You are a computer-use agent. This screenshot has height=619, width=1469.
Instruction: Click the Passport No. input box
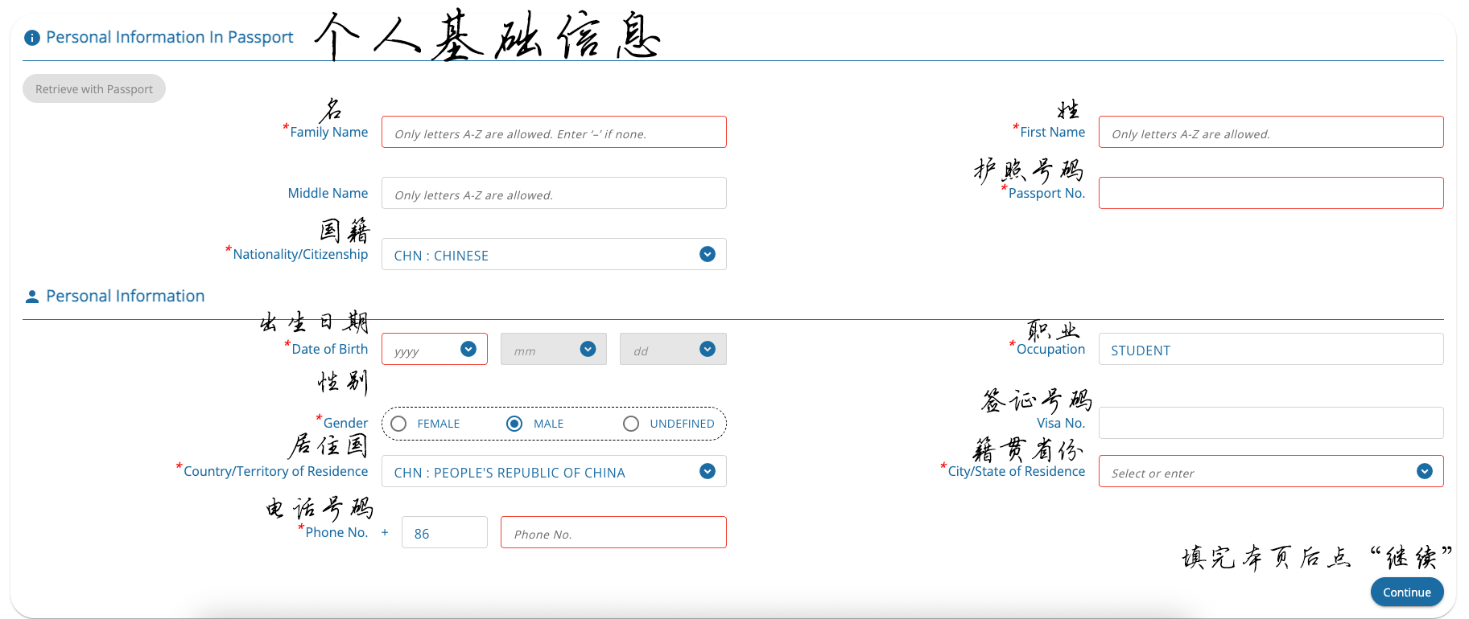coord(1270,194)
